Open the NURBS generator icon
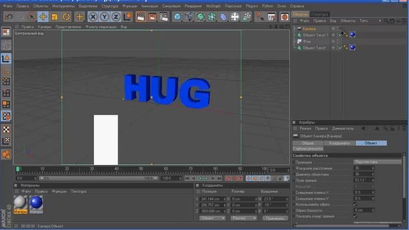Screen dimensions: 409x230 [x=200, y=17]
